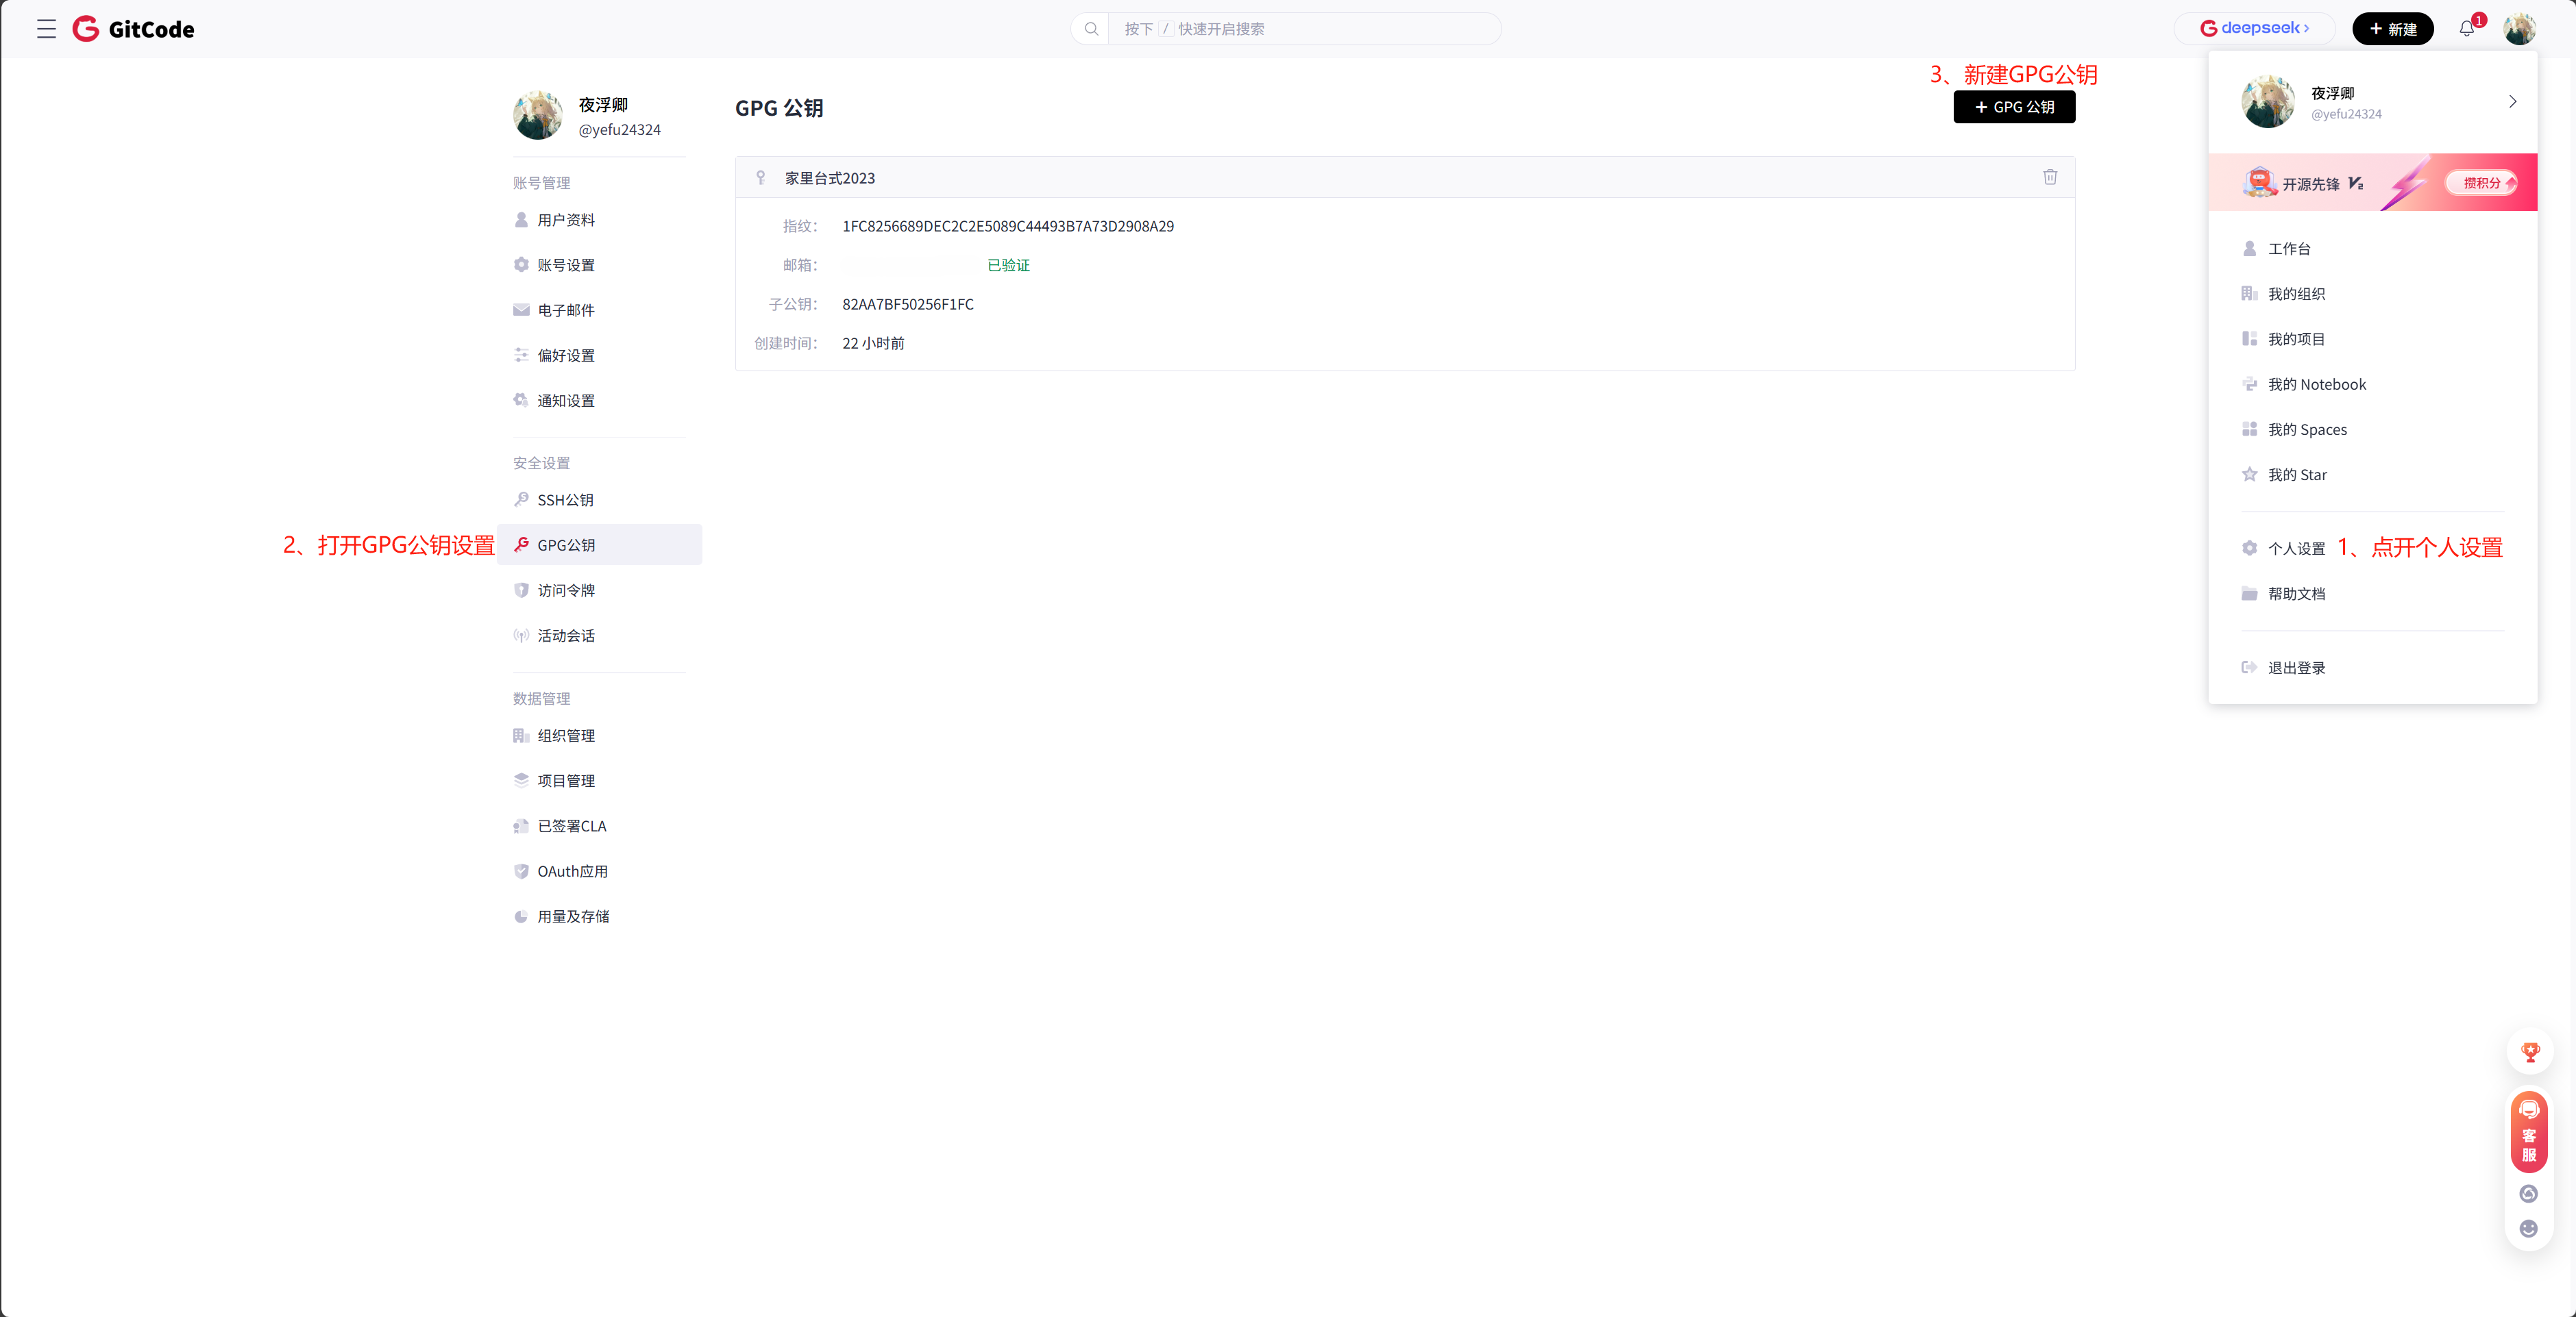
Task: Click the notification bell icon
Action: click(x=2466, y=29)
